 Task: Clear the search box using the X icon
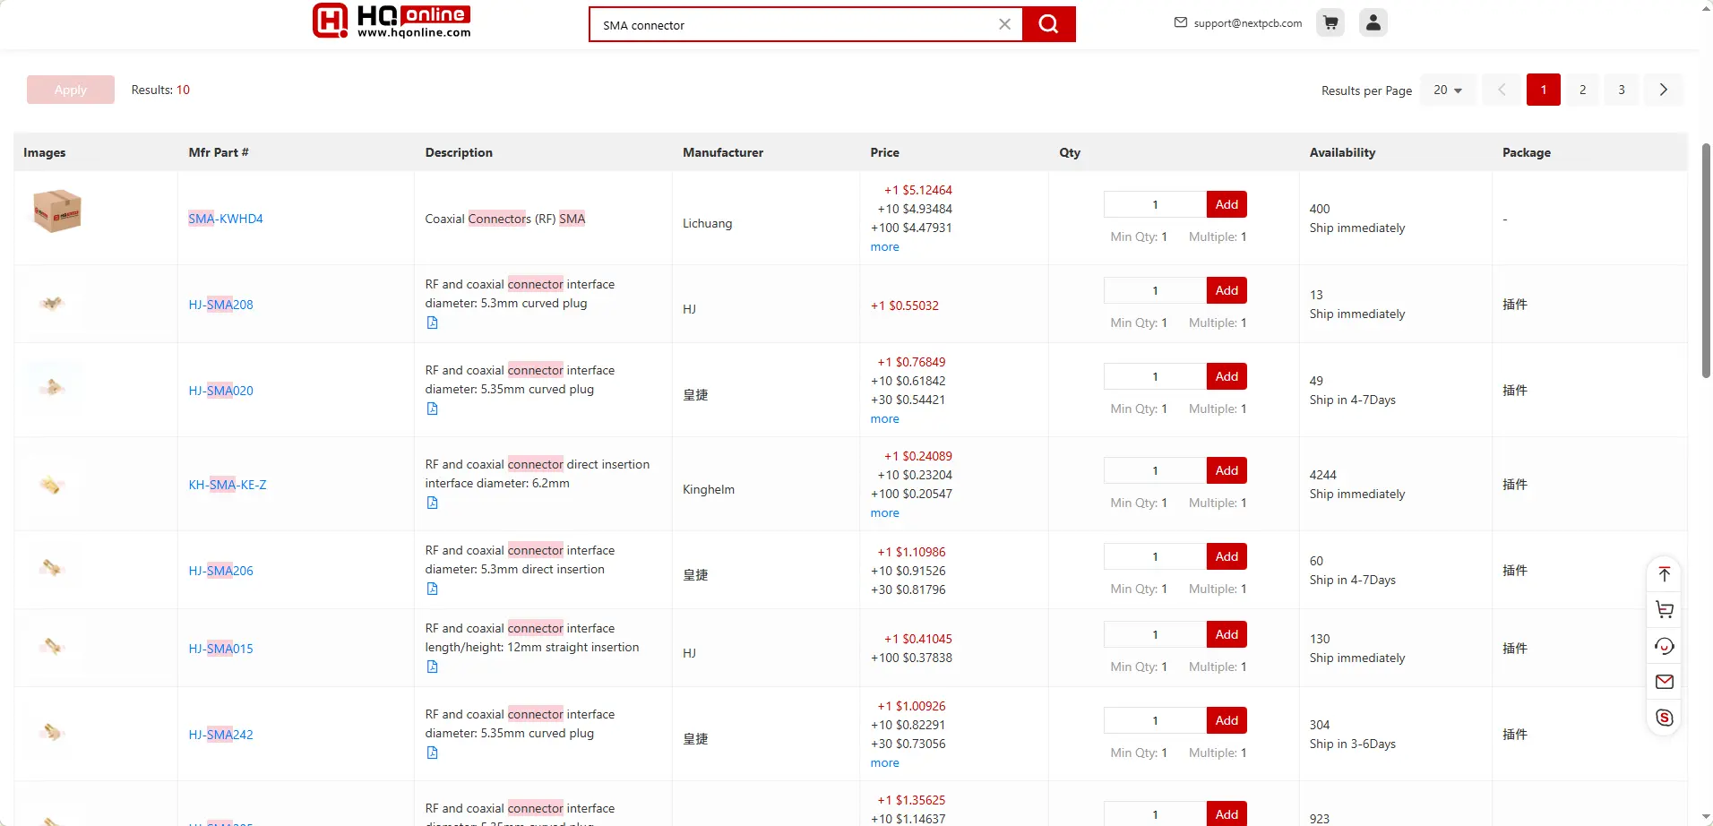(x=1004, y=24)
